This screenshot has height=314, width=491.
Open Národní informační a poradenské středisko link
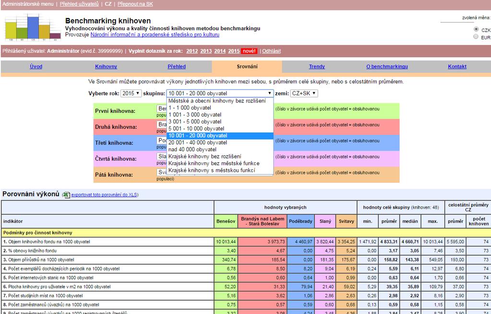point(155,34)
